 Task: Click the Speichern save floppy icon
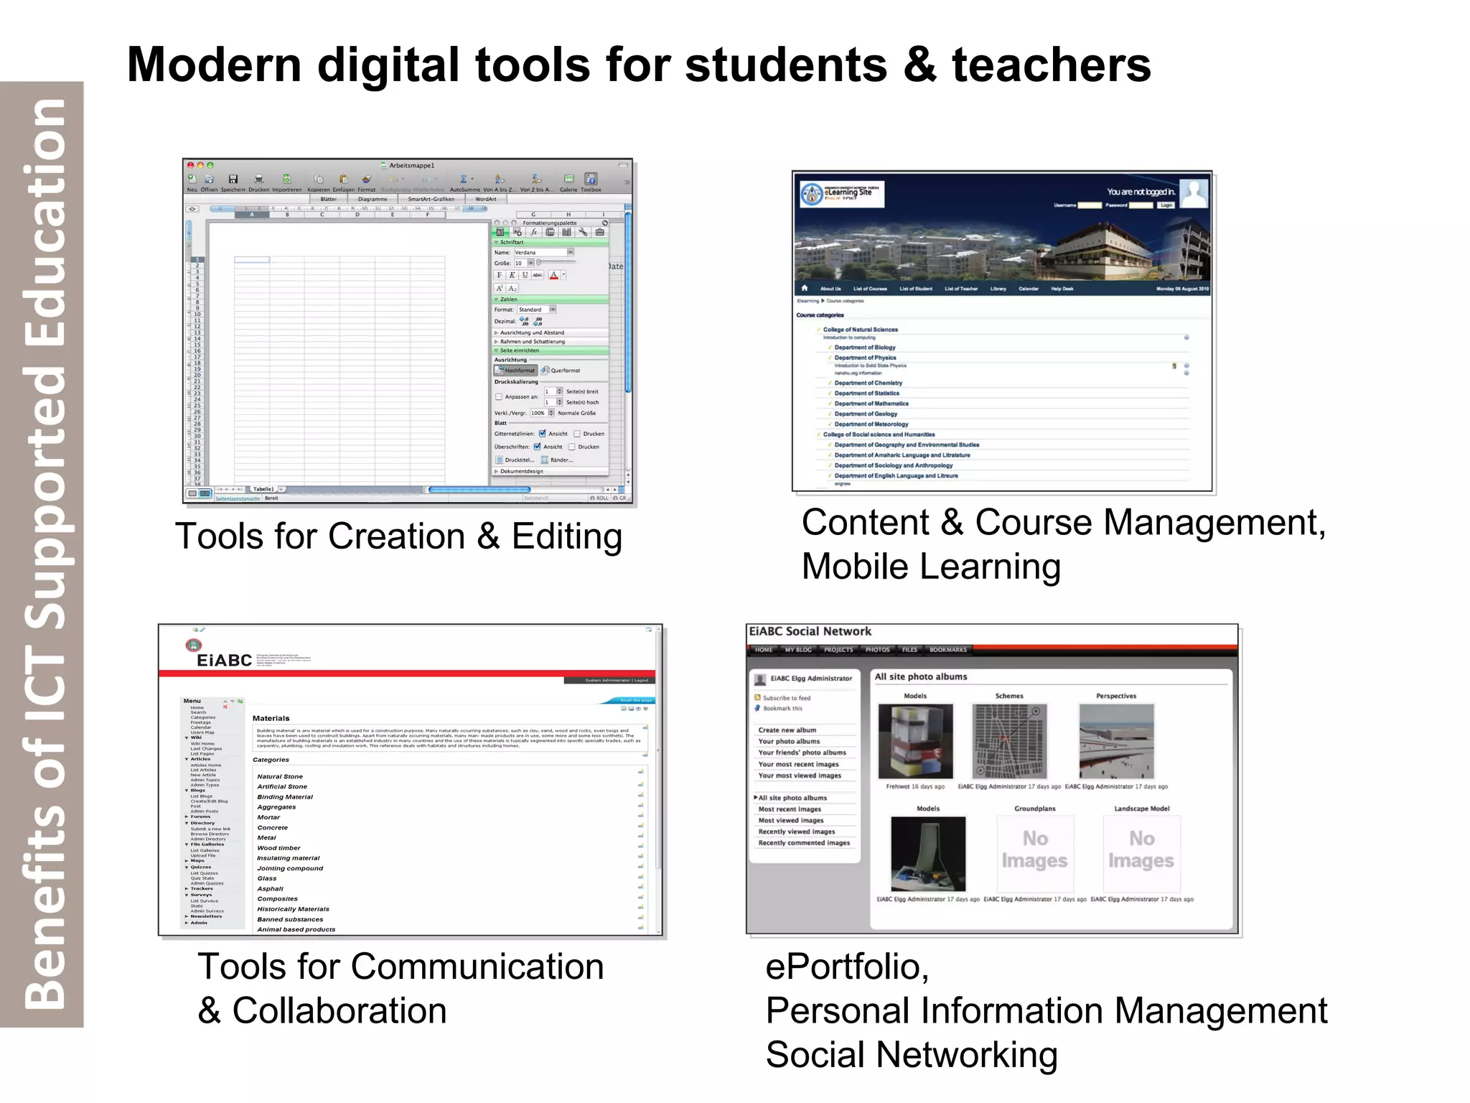coord(233,179)
